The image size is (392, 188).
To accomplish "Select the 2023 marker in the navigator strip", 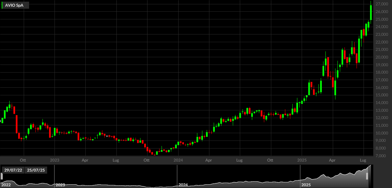I will (60, 185).
